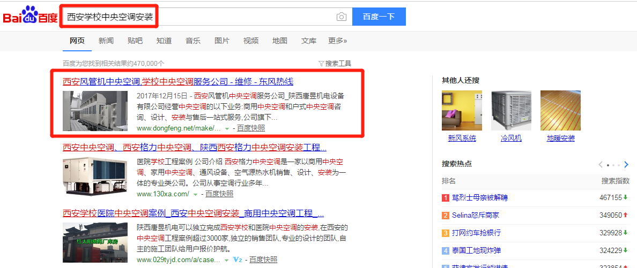
Task: Open result 西安格力中央空调安装工程
Action: pos(195,147)
